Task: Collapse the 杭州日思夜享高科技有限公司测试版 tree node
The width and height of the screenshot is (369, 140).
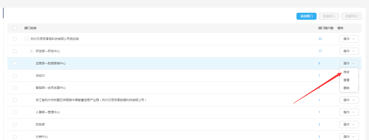Action: 26,39
